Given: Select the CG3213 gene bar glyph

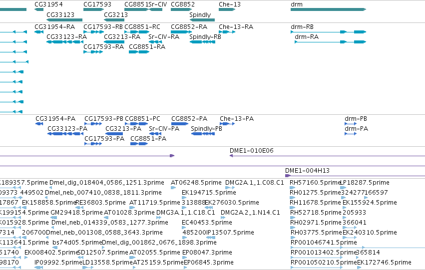Looking at the screenshot, I should coord(114,20).
